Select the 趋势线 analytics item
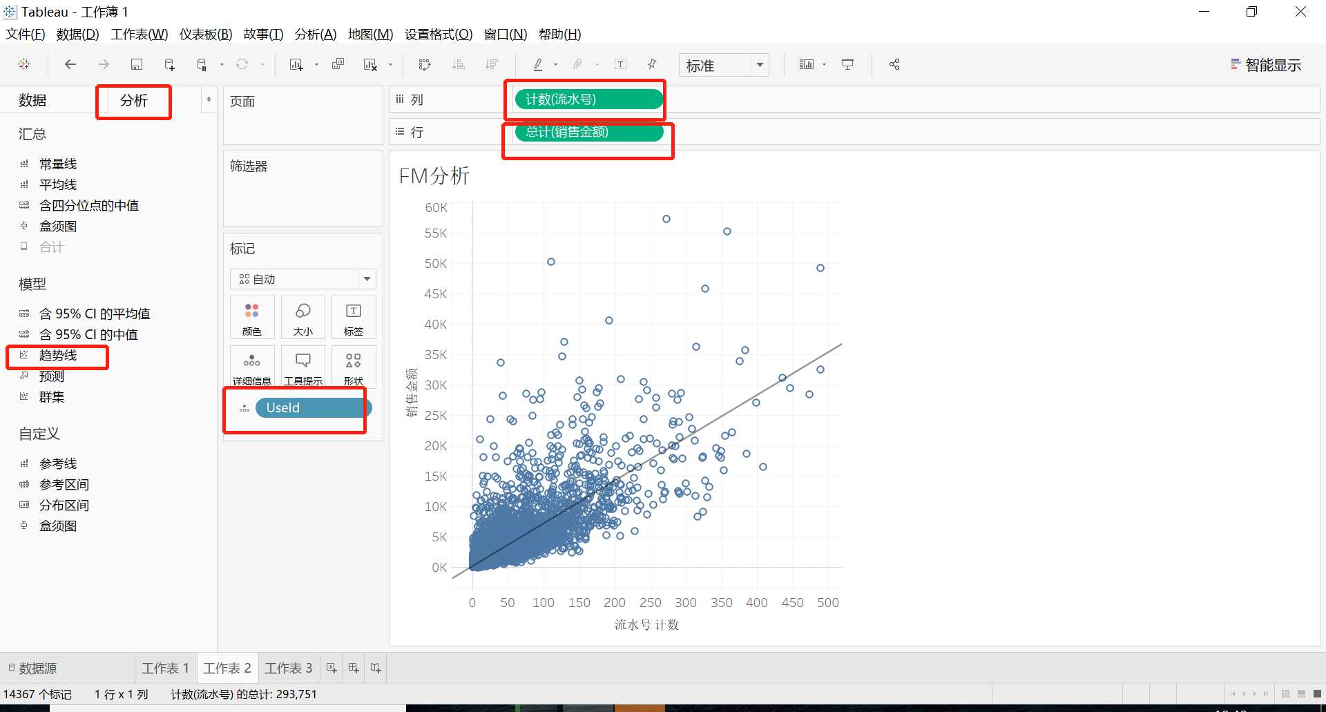The image size is (1326, 712). [x=58, y=355]
